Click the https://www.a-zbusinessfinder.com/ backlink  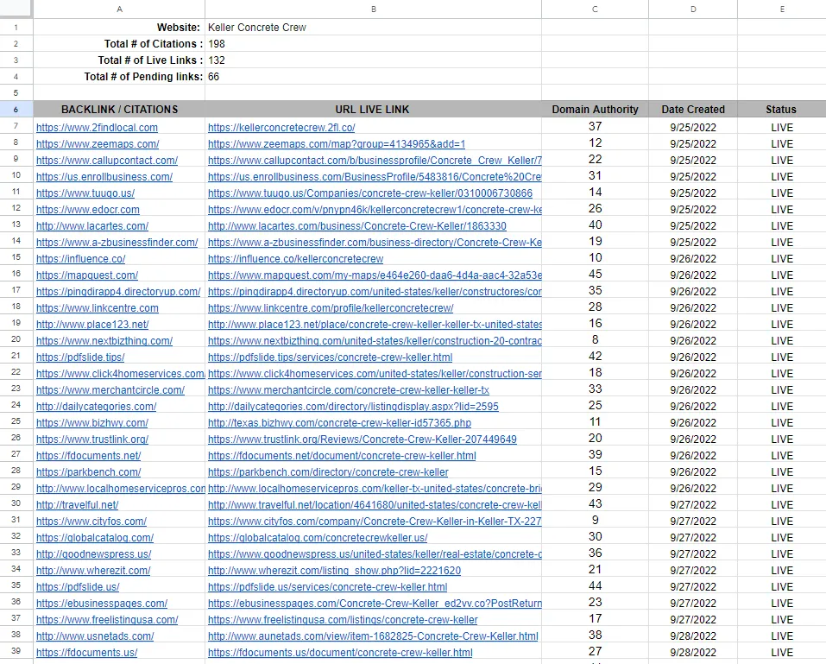click(117, 243)
